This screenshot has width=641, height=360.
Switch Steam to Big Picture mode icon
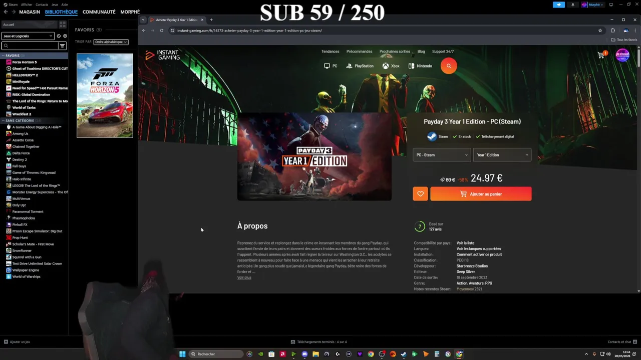tap(611, 4)
